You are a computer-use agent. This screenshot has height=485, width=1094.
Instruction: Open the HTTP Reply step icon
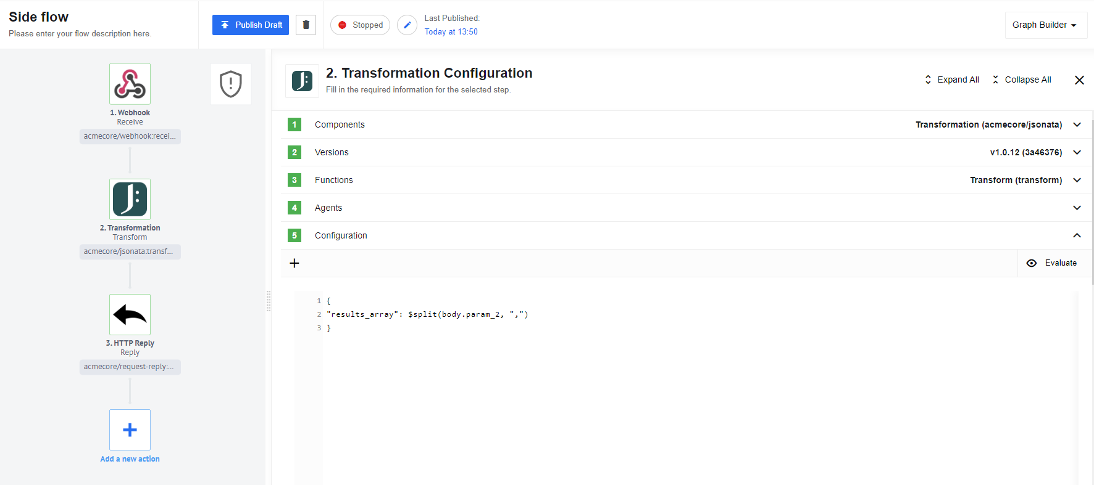tap(130, 314)
